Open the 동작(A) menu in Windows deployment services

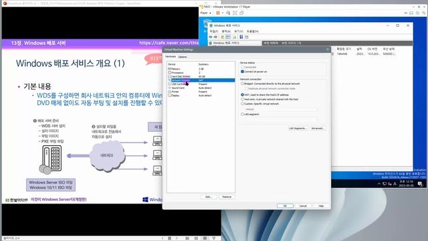226,31
